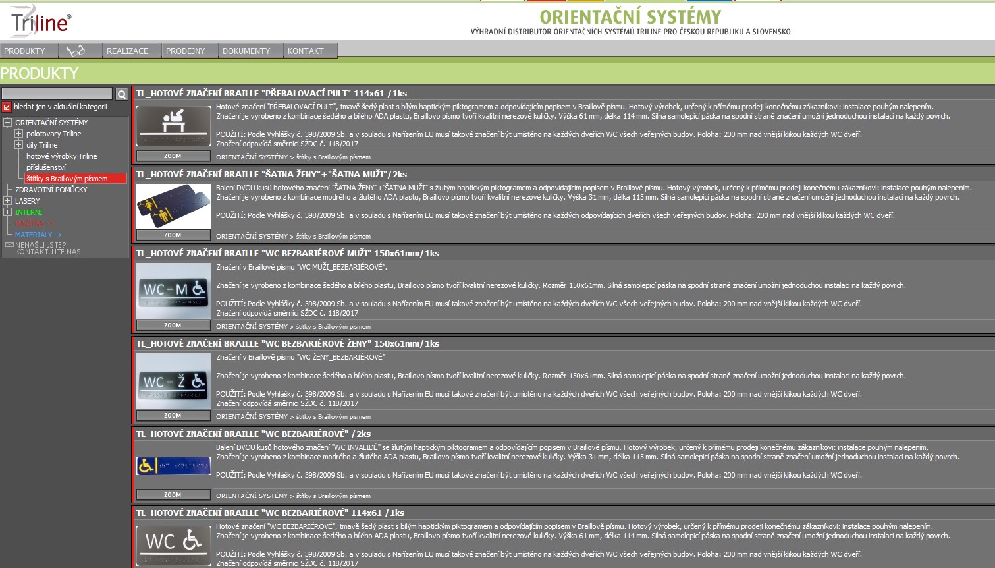995x568 pixels.
Task: Click the envelope contact icon in sidebar
Action: (x=9, y=245)
